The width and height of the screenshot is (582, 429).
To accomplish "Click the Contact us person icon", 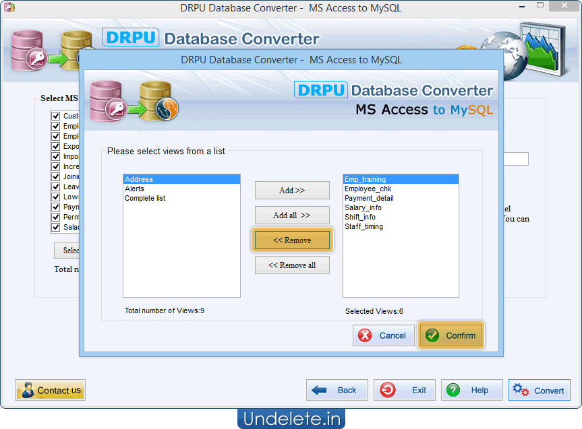I will coord(28,390).
